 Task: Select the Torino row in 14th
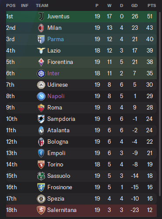(81, 165)
